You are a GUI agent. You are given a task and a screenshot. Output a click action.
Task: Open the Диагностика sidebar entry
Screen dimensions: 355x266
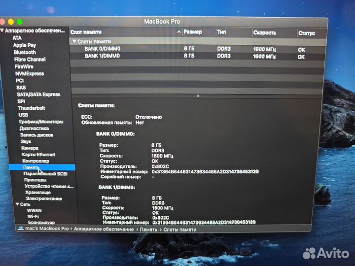(x=34, y=128)
